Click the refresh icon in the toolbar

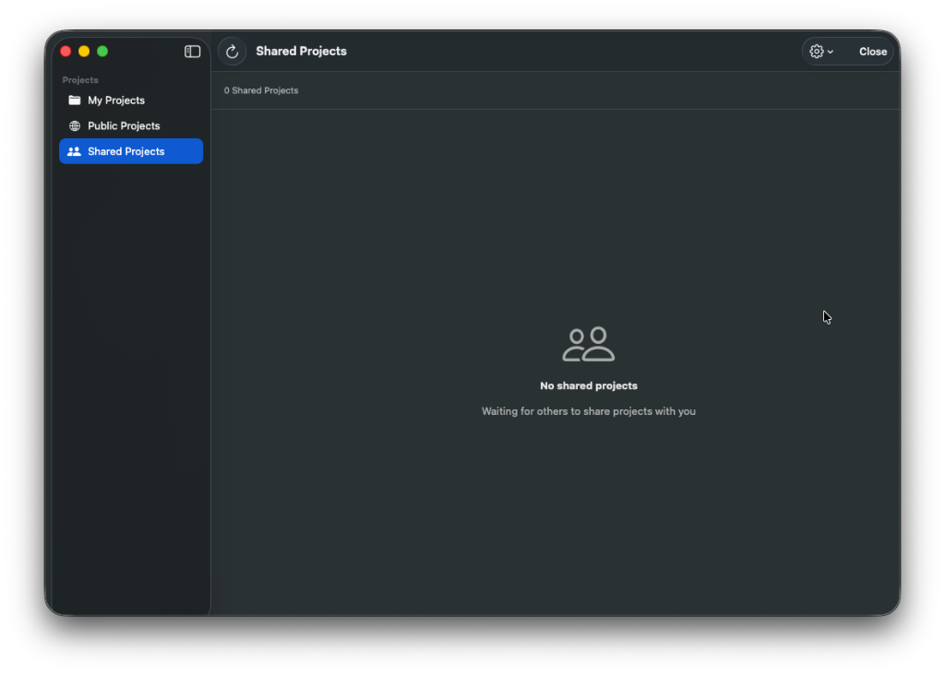tap(232, 51)
